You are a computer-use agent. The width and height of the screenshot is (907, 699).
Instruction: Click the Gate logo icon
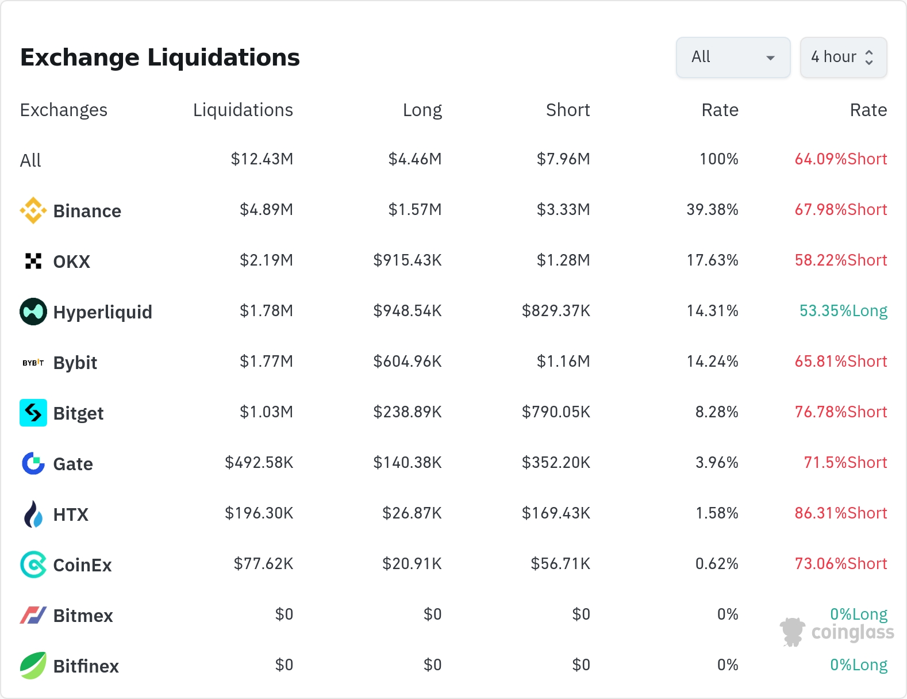coord(33,463)
